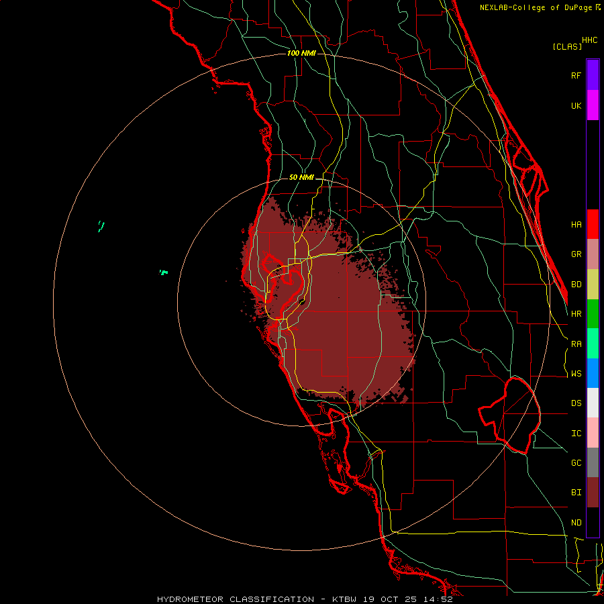Click the "KTBW" radar site identifier

pos(344,599)
